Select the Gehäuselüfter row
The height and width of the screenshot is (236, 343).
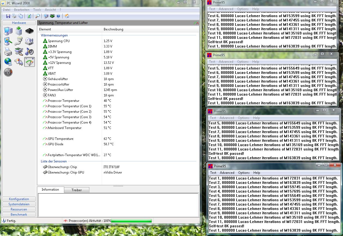[x=118, y=79]
